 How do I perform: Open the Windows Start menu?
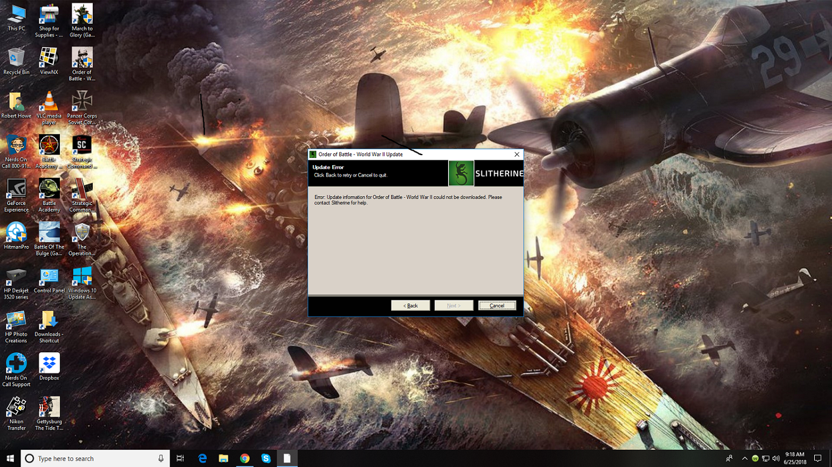tap(10, 458)
